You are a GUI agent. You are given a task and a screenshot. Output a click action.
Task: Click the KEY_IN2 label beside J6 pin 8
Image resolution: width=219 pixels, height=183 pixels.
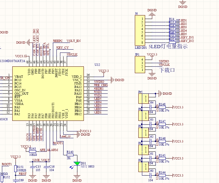point(187,41)
